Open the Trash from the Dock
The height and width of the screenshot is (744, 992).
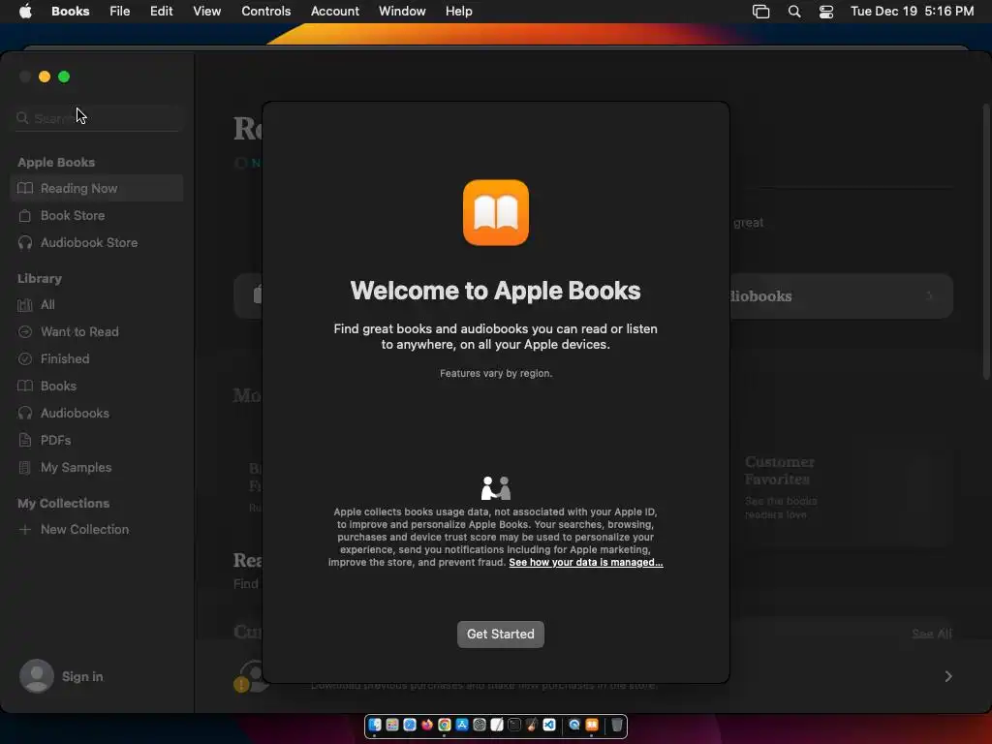pyautogui.click(x=617, y=725)
